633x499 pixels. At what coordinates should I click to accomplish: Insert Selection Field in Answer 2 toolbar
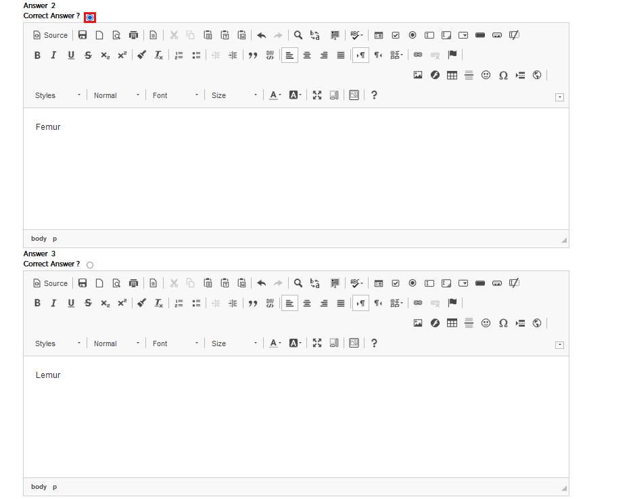click(463, 35)
